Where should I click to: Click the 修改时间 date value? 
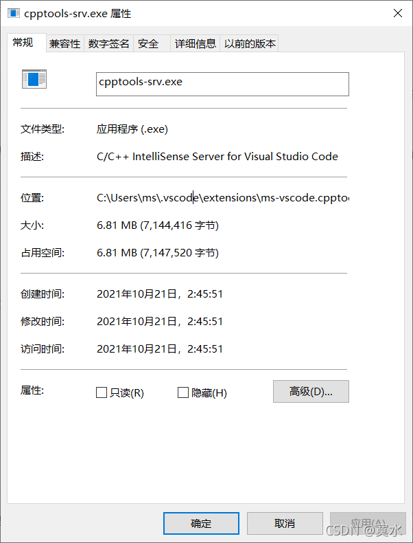click(160, 322)
